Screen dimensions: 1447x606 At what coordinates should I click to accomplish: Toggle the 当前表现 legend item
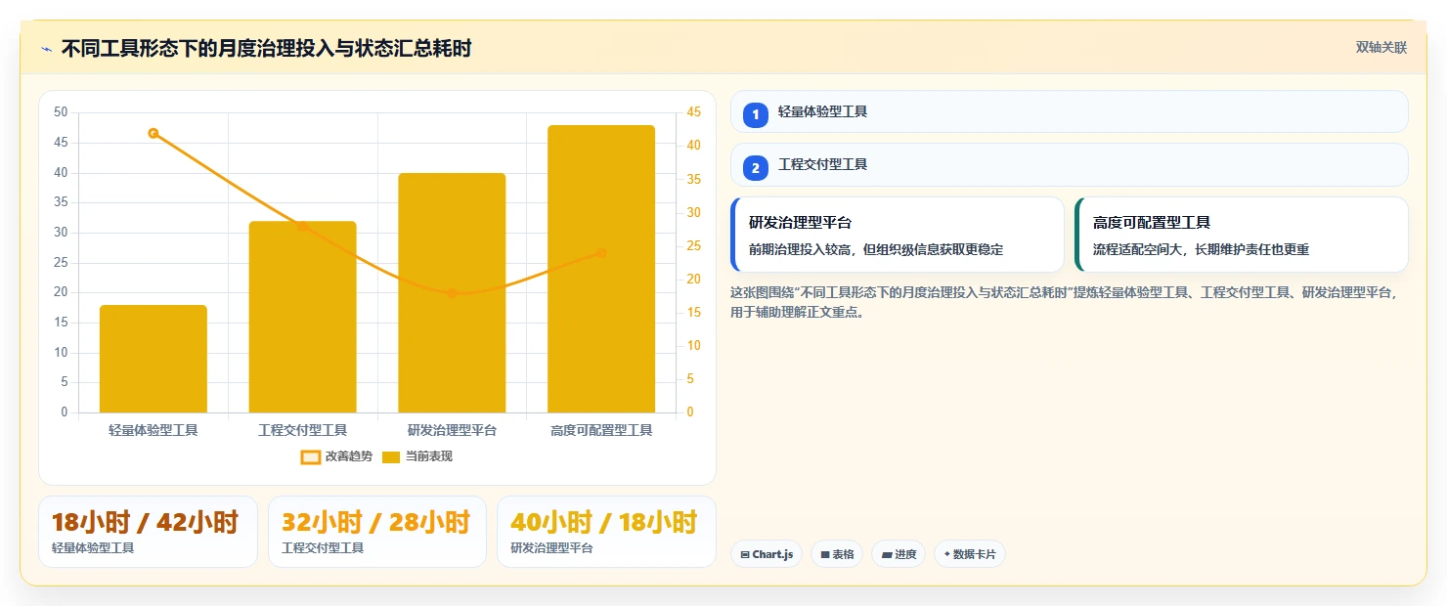[417, 456]
